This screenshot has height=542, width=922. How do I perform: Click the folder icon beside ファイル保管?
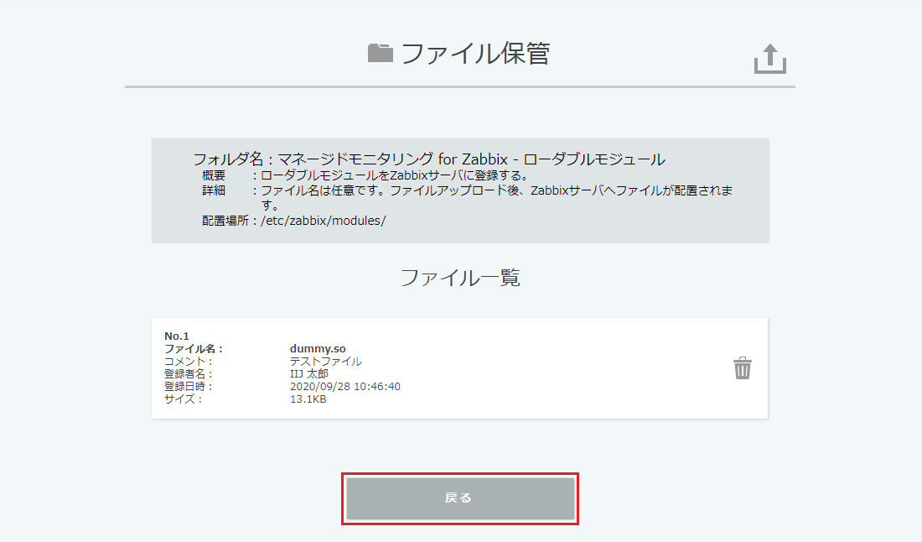click(x=380, y=53)
